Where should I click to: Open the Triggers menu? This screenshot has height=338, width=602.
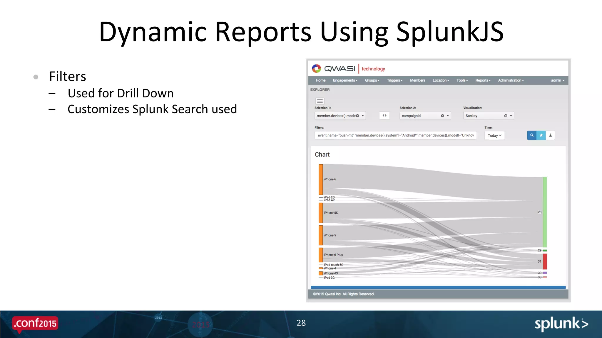click(x=394, y=80)
